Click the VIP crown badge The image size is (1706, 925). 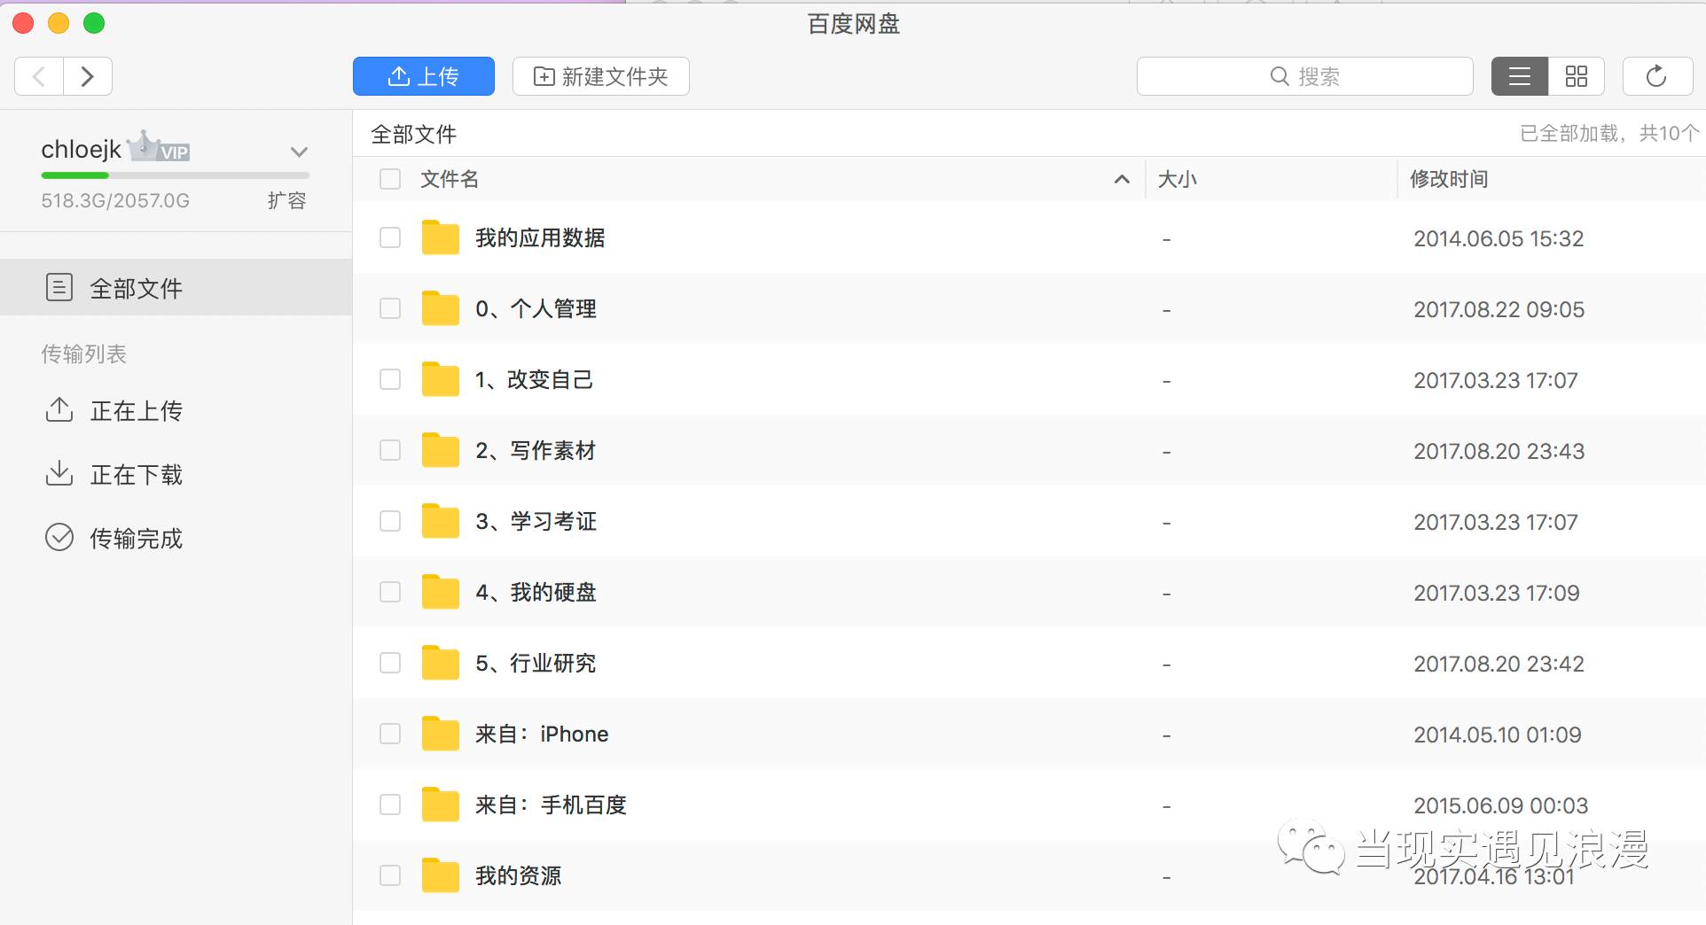(x=160, y=147)
